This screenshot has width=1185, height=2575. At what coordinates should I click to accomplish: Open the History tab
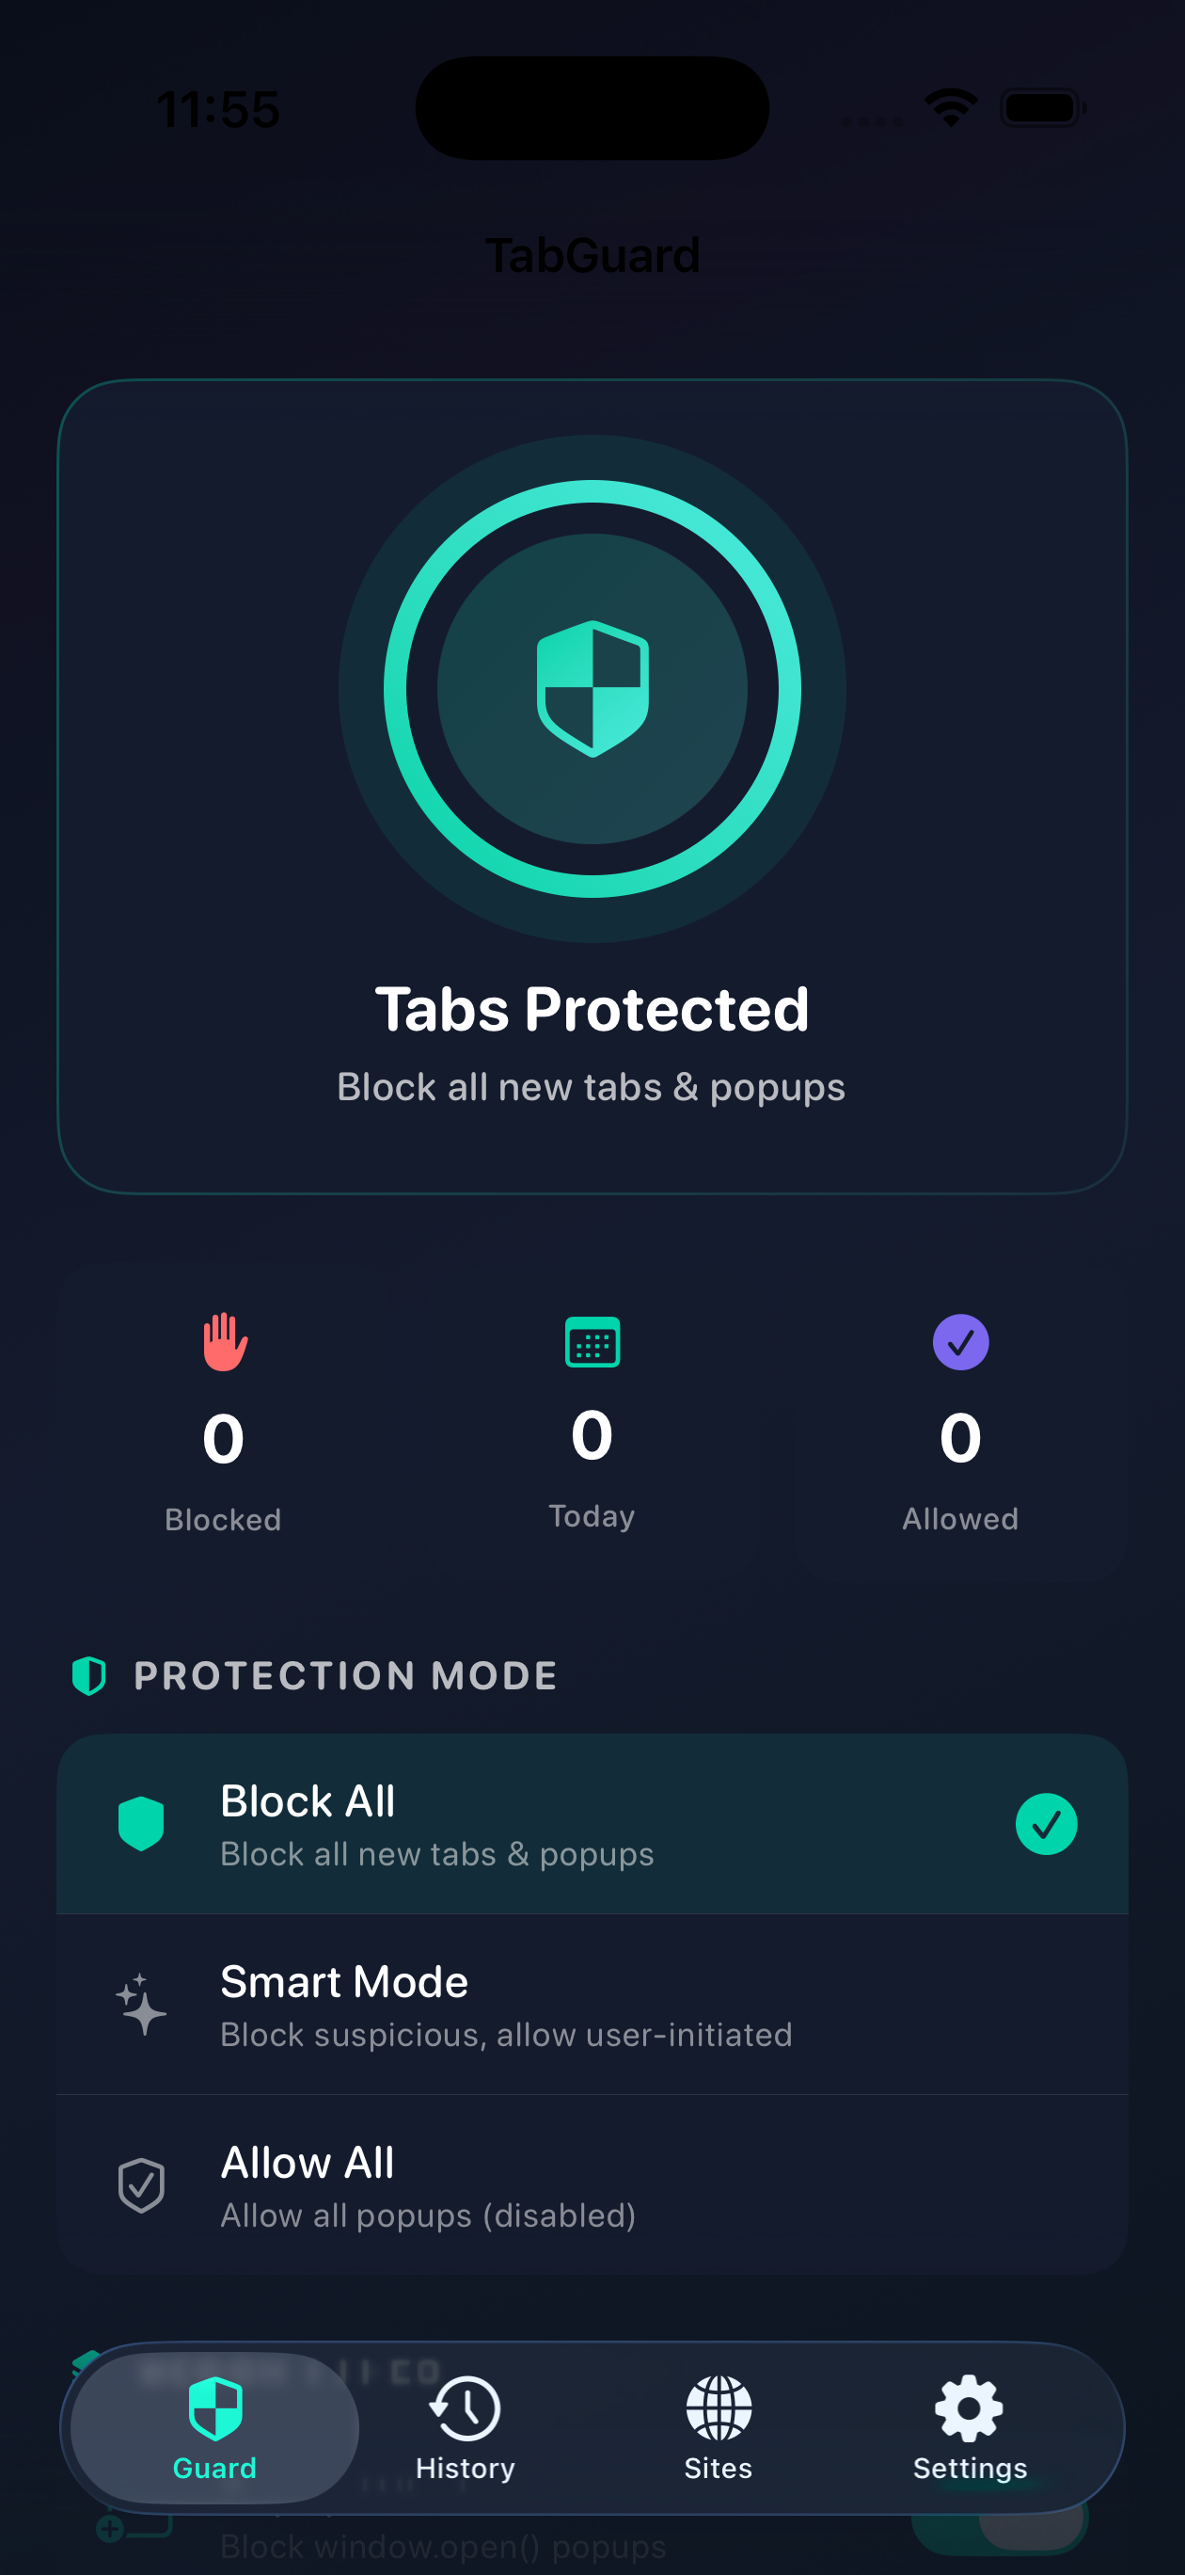pyautogui.click(x=466, y=2428)
